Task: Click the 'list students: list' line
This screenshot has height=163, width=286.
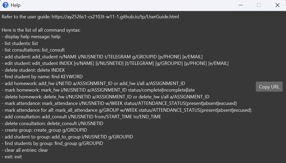Action: click(20, 43)
